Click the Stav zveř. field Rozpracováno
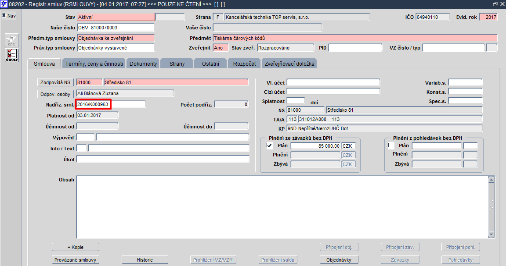506x266 pixels. click(286, 48)
